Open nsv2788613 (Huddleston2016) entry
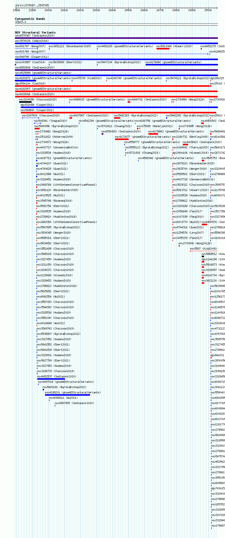The image size is (225, 538). pyautogui.click(x=57, y=286)
